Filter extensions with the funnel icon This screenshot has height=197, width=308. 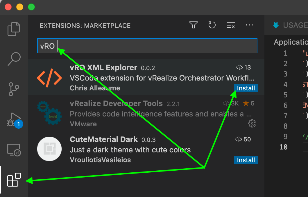click(194, 25)
